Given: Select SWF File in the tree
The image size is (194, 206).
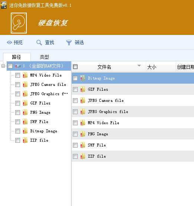Looking at the screenshot, I should 39,122.
